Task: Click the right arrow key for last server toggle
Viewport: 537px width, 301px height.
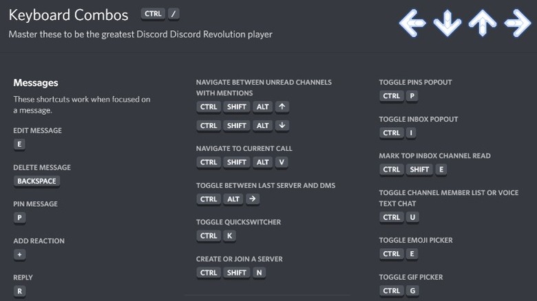Action: [253, 199]
